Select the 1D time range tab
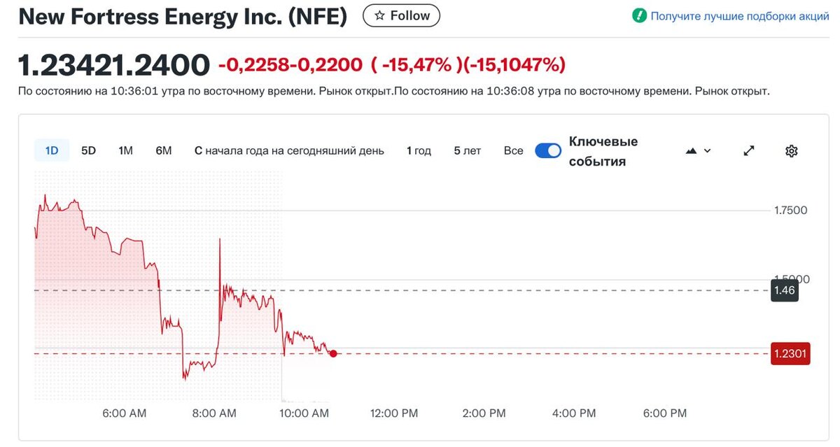 [52, 150]
